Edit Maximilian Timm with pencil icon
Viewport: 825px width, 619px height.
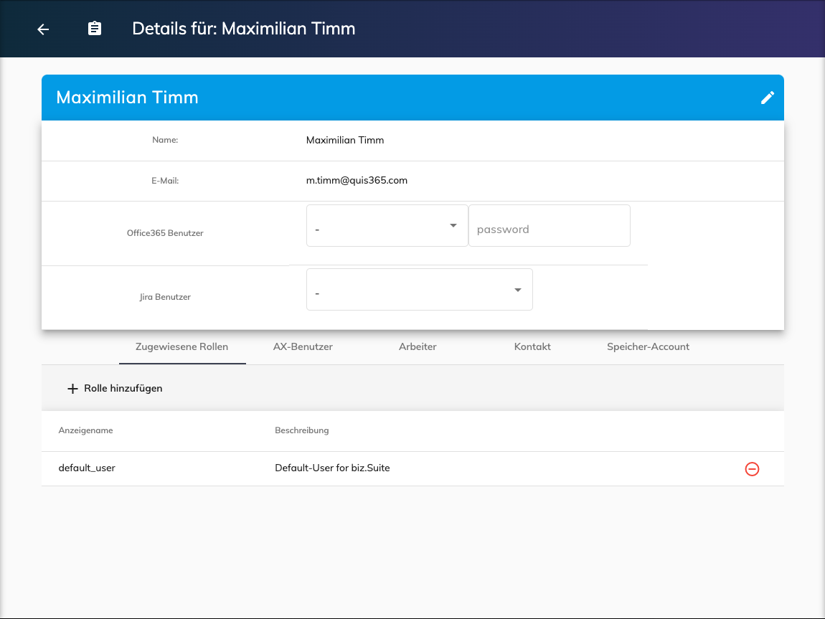pos(767,98)
